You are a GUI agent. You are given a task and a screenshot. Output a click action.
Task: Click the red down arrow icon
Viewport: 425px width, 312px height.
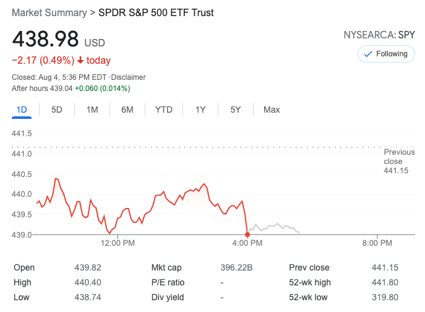click(x=80, y=61)
